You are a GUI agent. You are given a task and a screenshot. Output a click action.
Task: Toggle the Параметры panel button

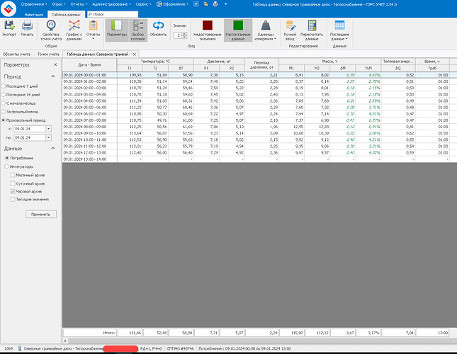117,30
